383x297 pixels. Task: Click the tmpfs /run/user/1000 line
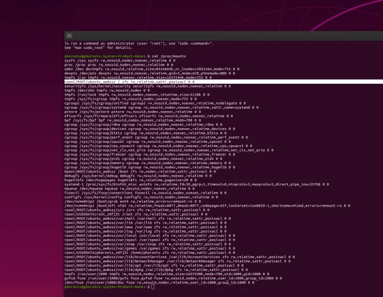coord(167,274)
